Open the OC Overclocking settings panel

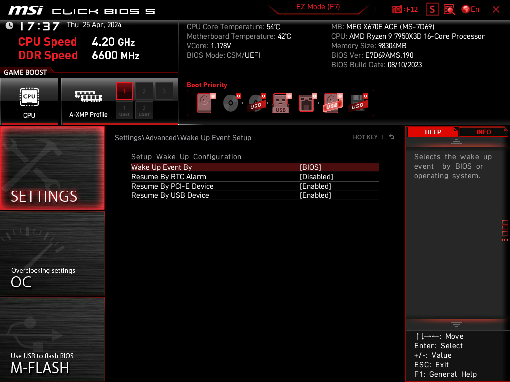click(x=52, y=254)
